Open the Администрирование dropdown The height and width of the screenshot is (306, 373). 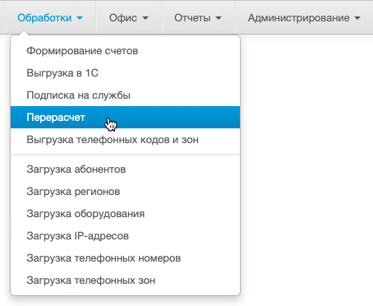click(x=304, y=18)
